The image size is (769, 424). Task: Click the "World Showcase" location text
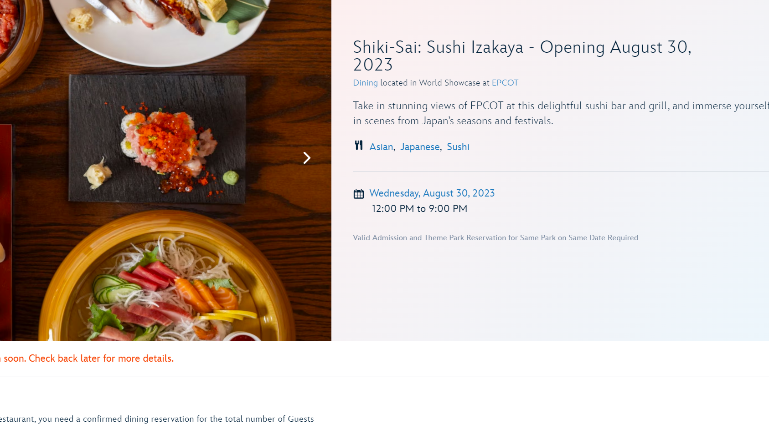coord(449,83)
